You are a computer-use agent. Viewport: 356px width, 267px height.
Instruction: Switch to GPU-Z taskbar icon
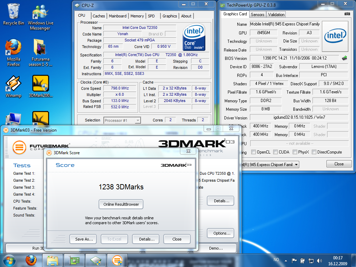(x=74, y=260)
